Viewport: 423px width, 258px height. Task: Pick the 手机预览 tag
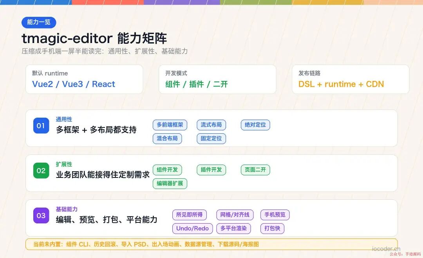275,215
